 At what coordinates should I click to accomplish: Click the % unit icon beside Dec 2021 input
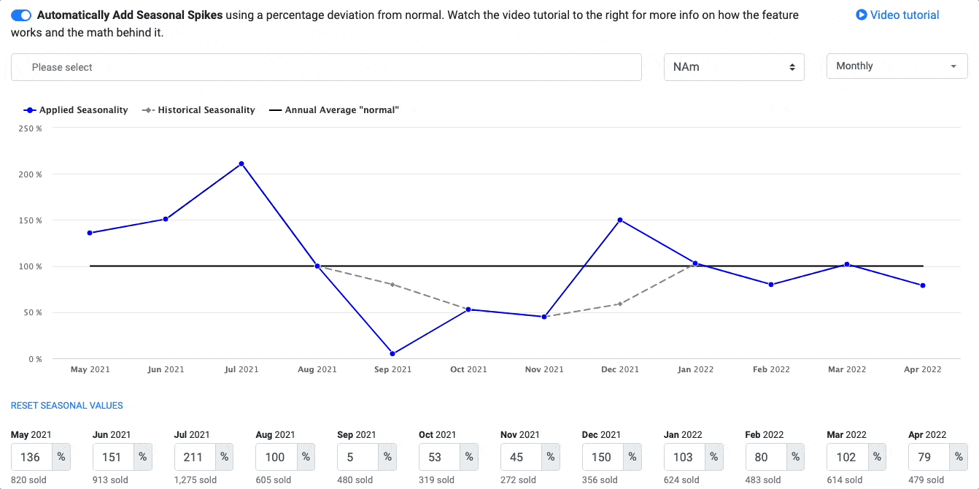point(632,457)
